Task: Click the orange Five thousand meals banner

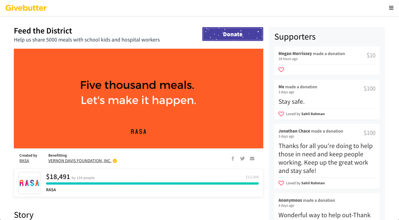Action: pos(139,99)
